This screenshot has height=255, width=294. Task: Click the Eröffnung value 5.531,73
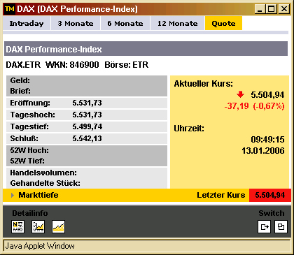click(87, 103)
